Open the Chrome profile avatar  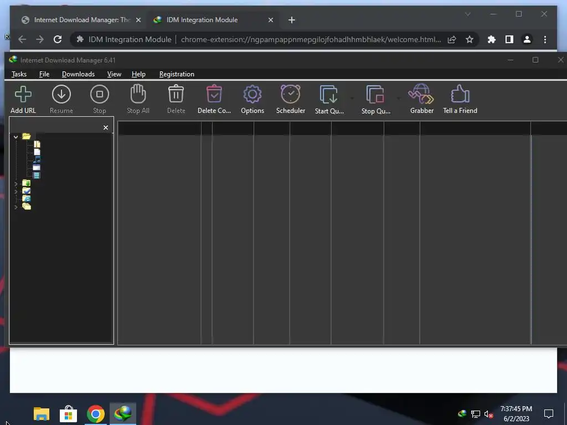click(527, 39)
